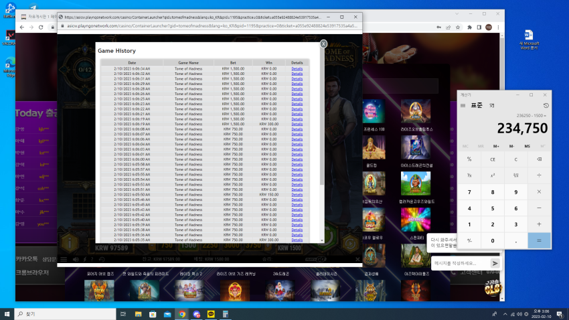Screen dimensions: 569x320
Task: Click the Calculator backspace key
Action: (x=539, y=159)
